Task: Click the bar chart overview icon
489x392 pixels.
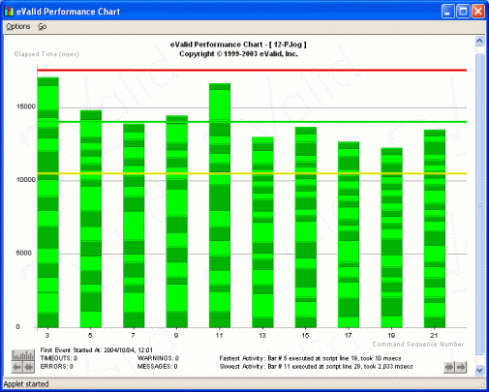Action: 23,355
